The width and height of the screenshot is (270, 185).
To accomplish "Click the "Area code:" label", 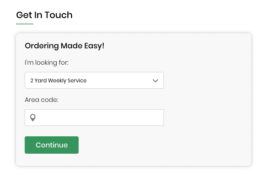I will pos(41,100).
